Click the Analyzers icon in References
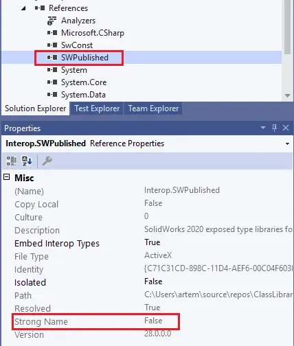The width and height of the screenshot is (294, 346). coord(52,21)
